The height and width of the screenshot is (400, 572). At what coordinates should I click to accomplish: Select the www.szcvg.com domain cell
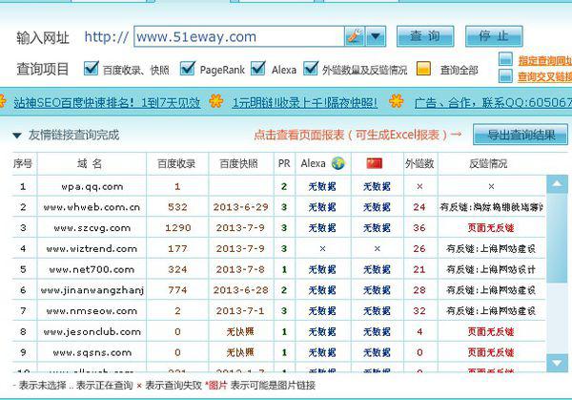(x=92, y=228)
